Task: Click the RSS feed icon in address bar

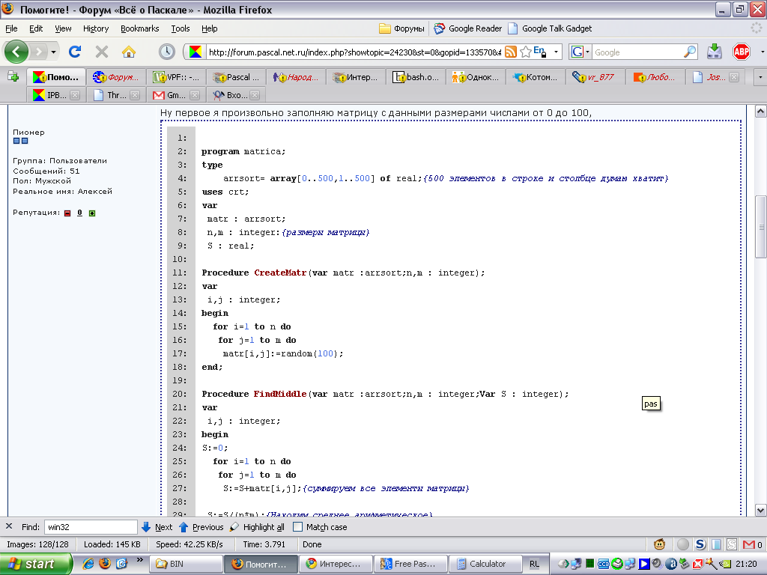Action: coord(511,52)
